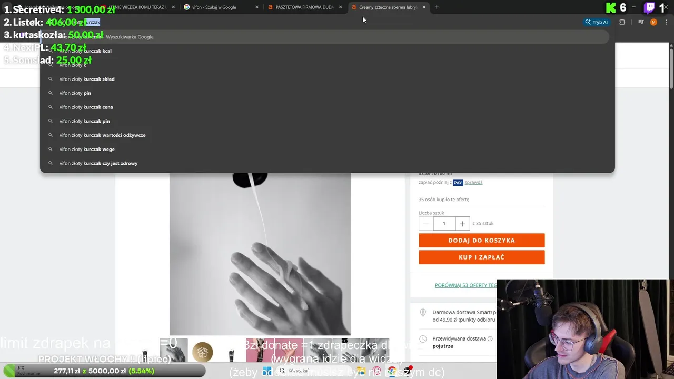Click the page vertical scrollbar
This screenshot has width=674, height=379.
click(671, 68)
